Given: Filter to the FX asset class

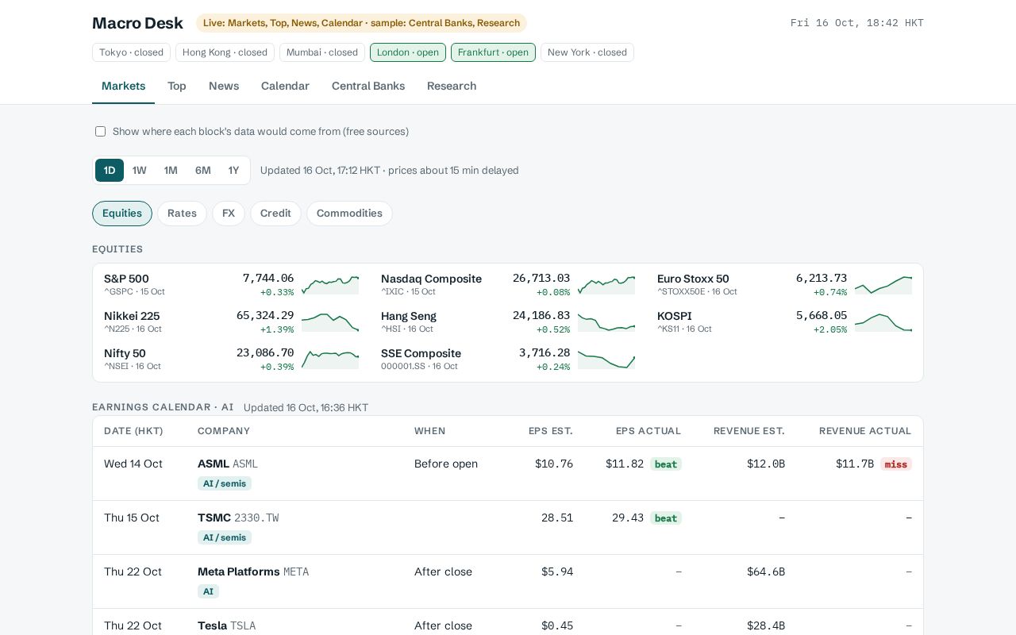Looking at the screenshot, I should click(229, 214).
